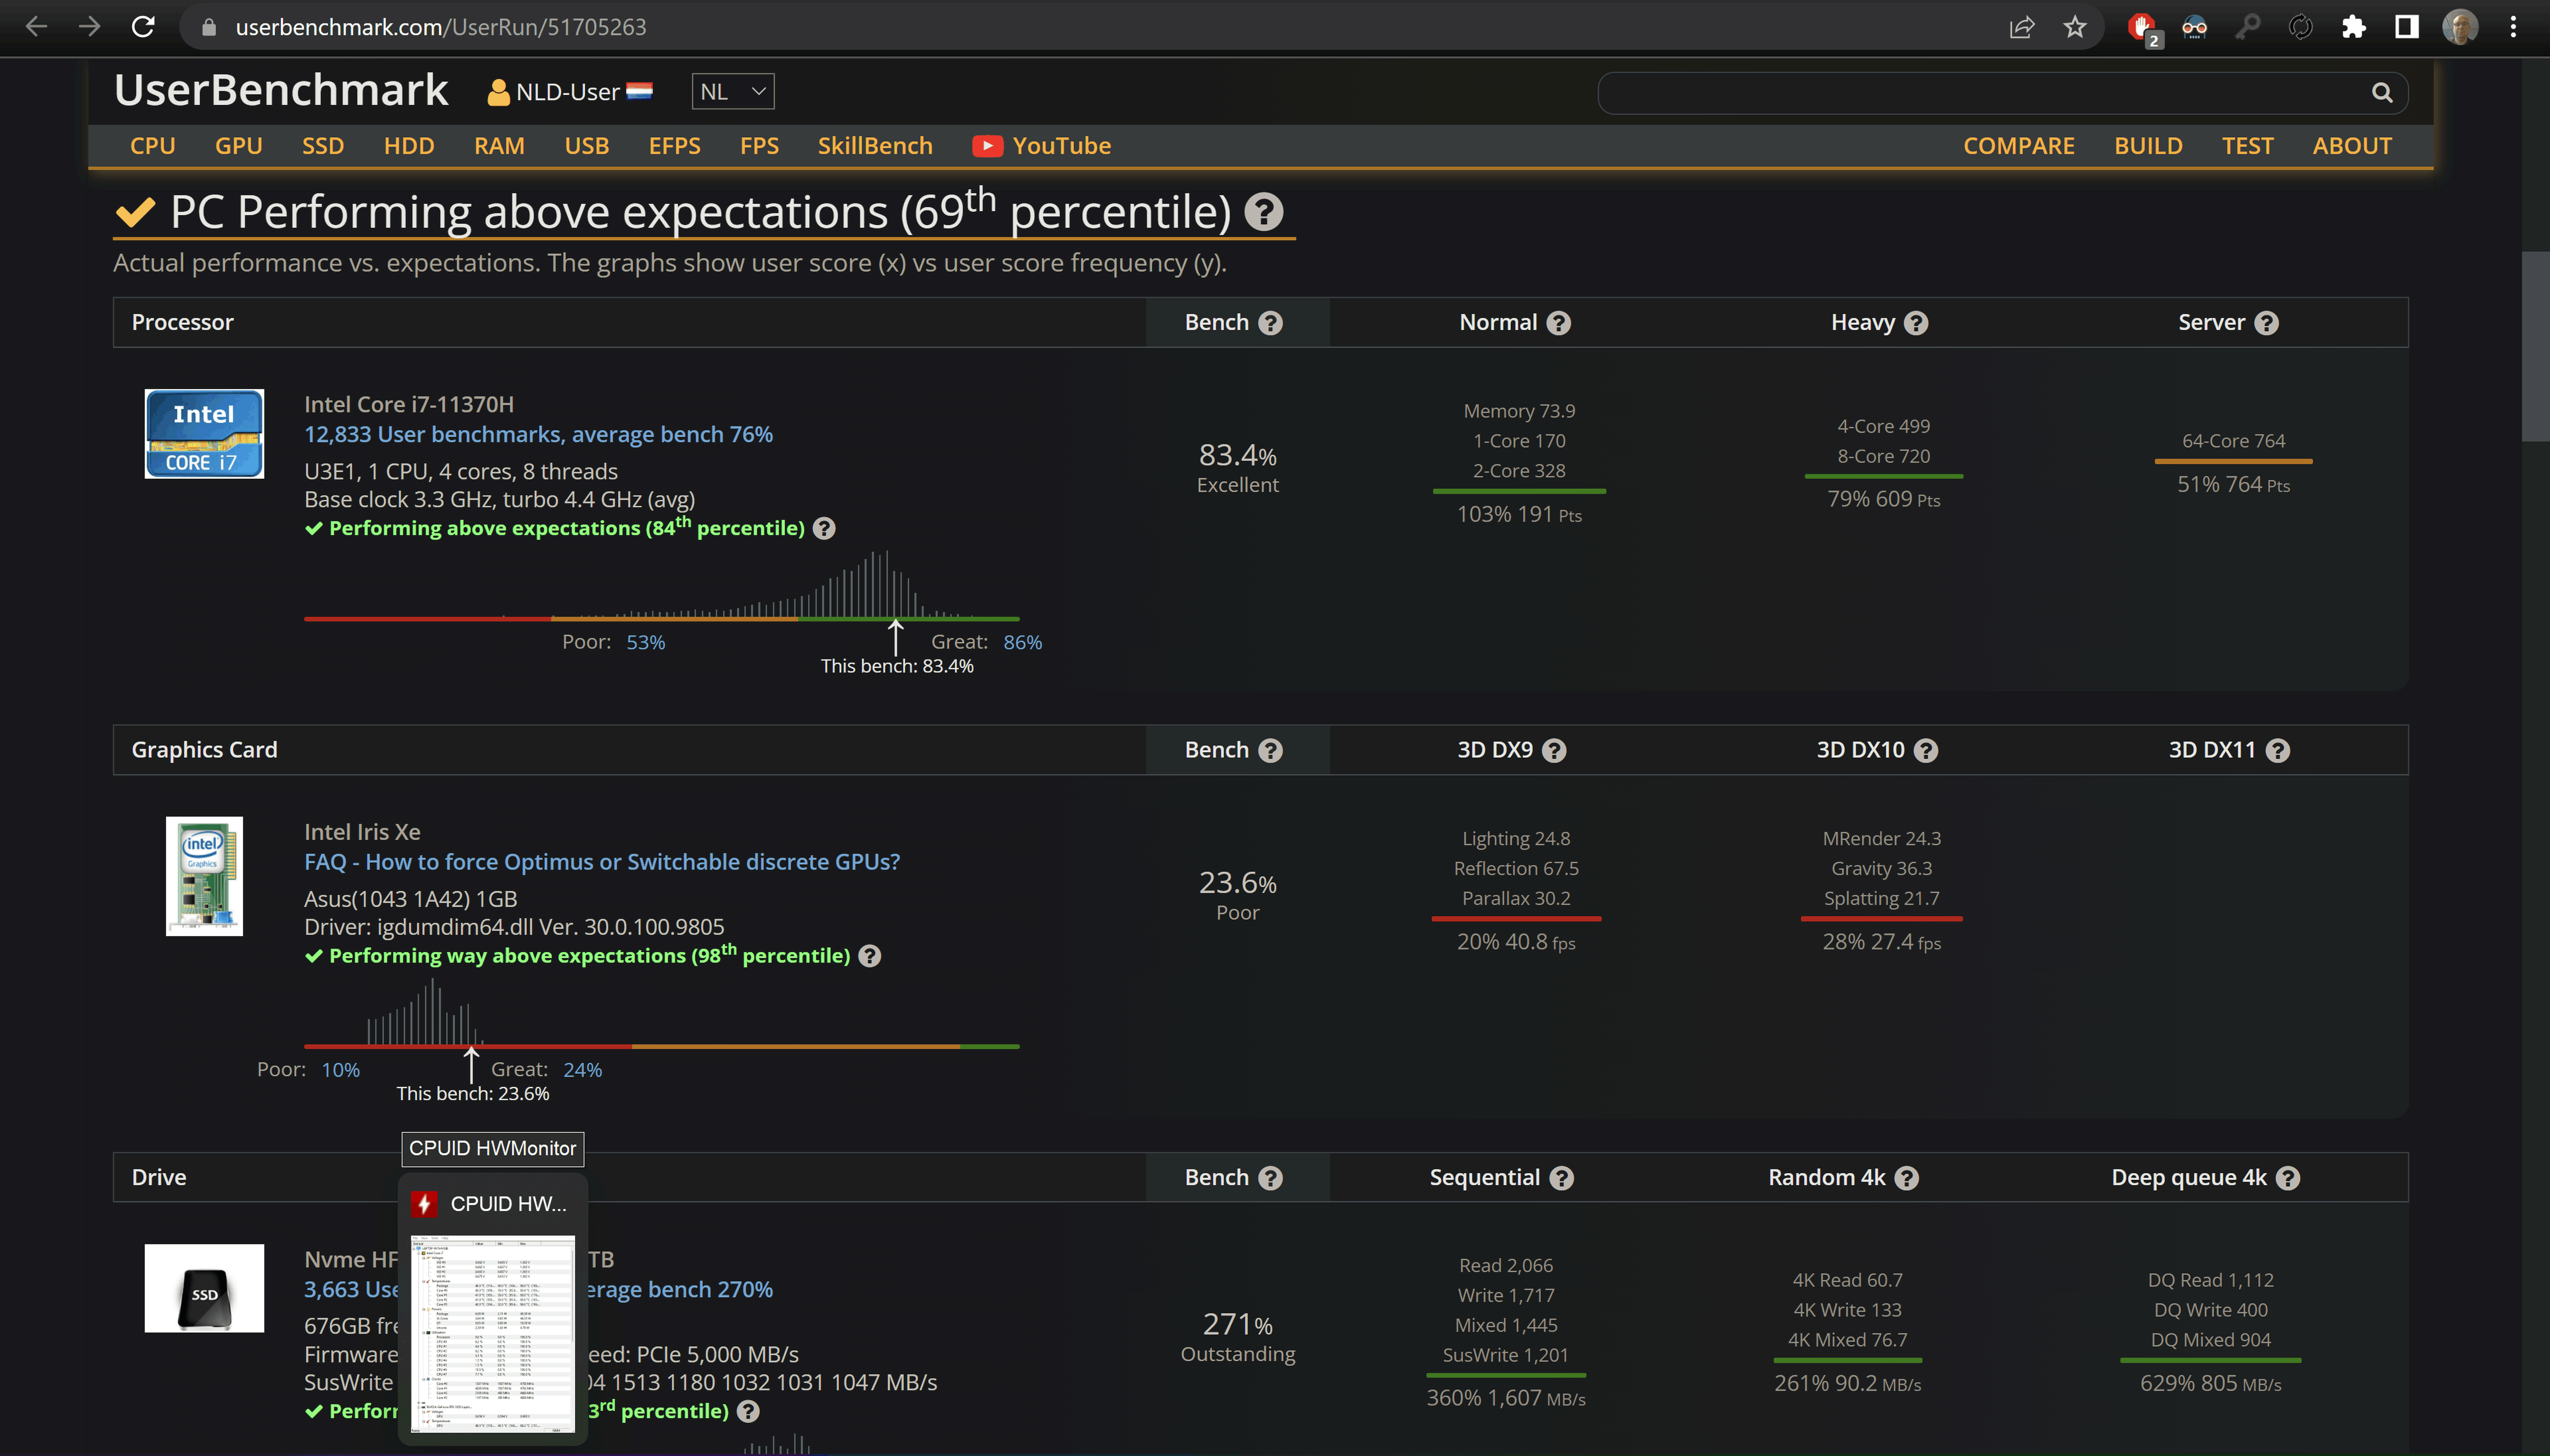This screenshot has width=2550, height=1456.
Task: Open the CPU tab in navigation
Action: point(152,146)
